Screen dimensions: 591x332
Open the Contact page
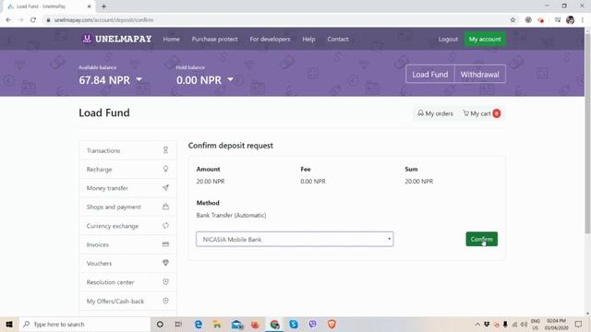[x=338, y=39]
